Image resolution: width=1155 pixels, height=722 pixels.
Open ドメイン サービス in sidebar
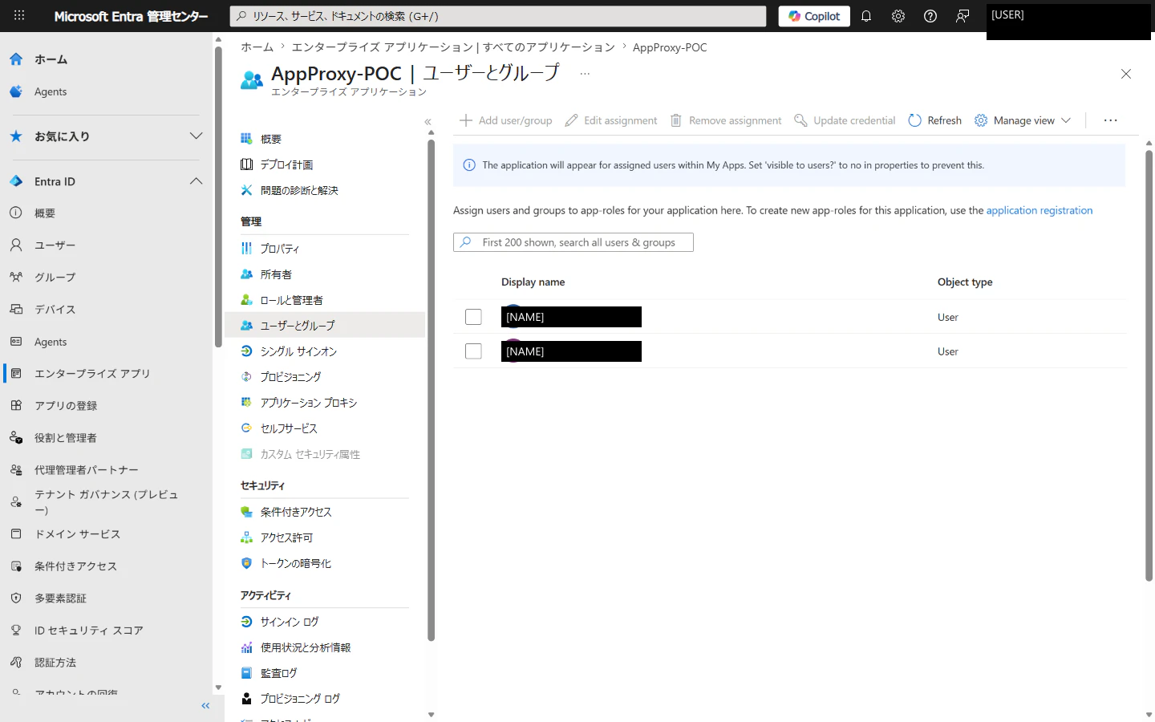pyautogui.click(x=77, y=534)
